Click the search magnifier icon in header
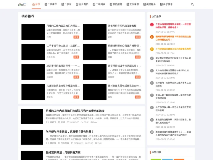This screenshot has height=160, width=213. coord(192,4)
